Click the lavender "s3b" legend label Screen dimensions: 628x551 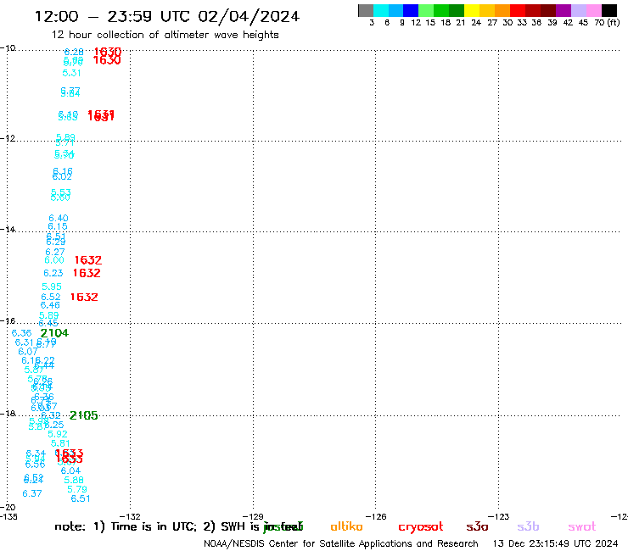click(528, 526)
